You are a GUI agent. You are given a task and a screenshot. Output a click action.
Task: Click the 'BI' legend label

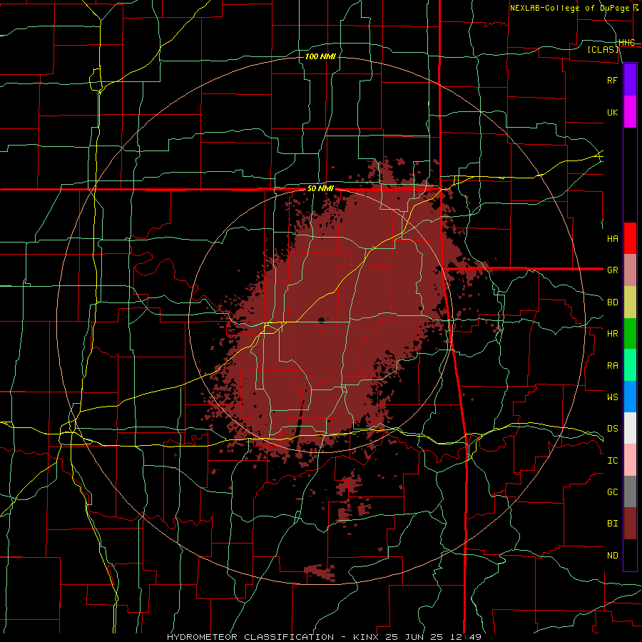point(612,524)
